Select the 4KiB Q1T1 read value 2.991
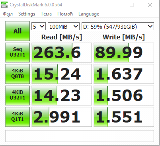The width and height of the screenshot is (160, 146). 62,117
